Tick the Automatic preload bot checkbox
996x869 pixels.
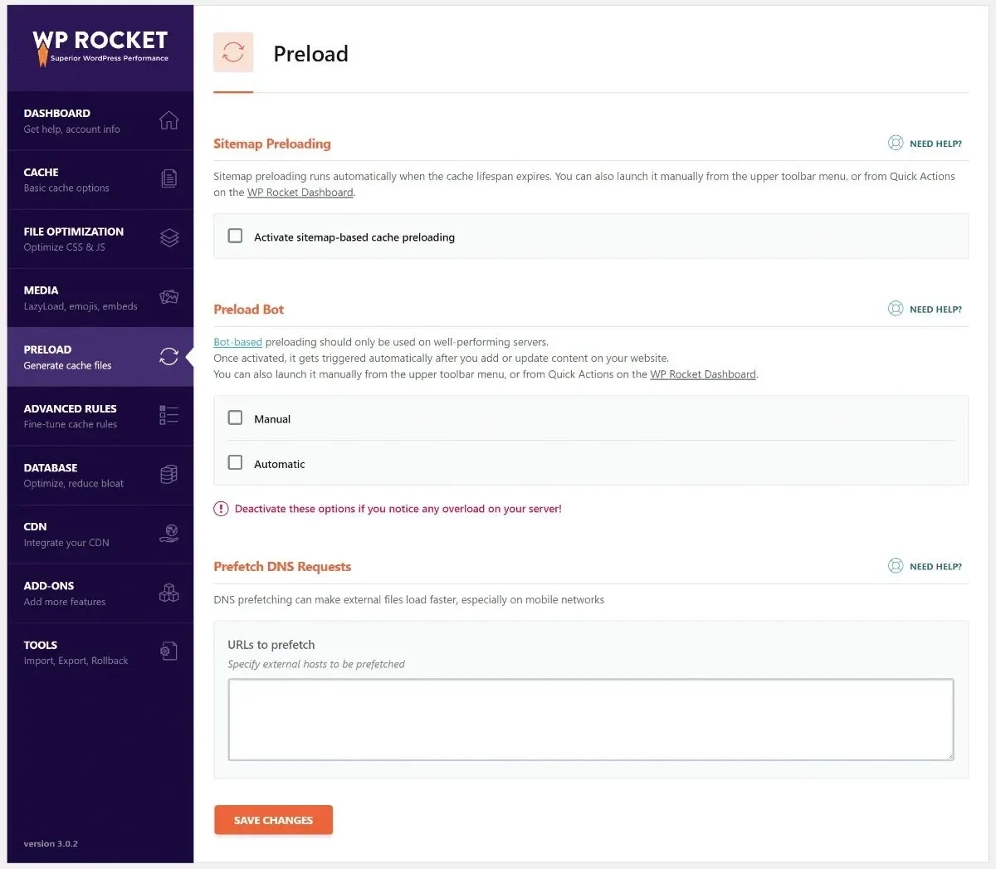click(x=236, y=462)
